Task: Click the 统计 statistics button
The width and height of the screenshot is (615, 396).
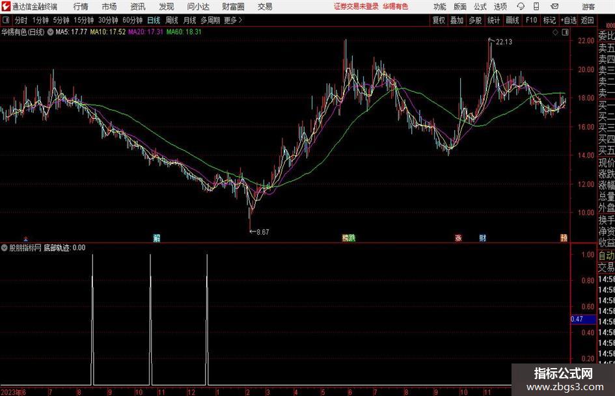Action: point(493,20)
